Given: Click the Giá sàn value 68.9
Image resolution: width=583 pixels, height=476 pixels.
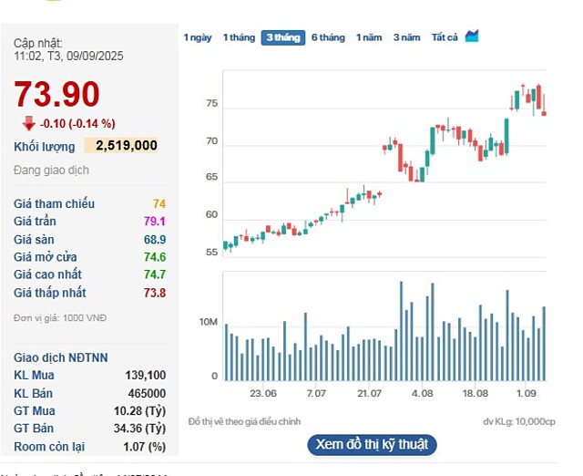Looking at the screenshot, I should point(154,239).
